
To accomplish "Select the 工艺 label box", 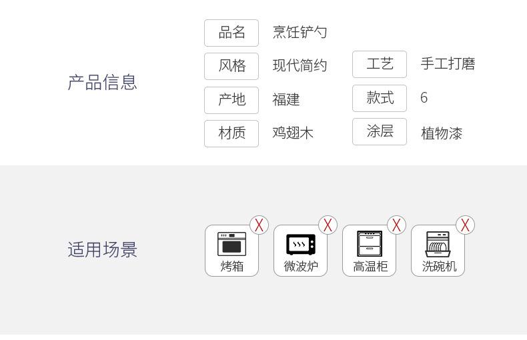I will click(x=380, y=64).
